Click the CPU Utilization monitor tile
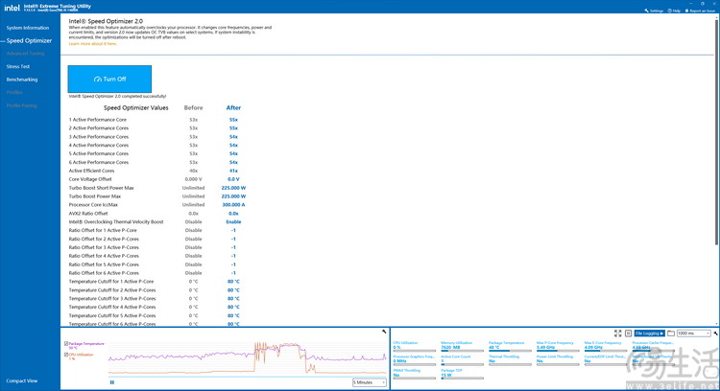 [414, 347]
